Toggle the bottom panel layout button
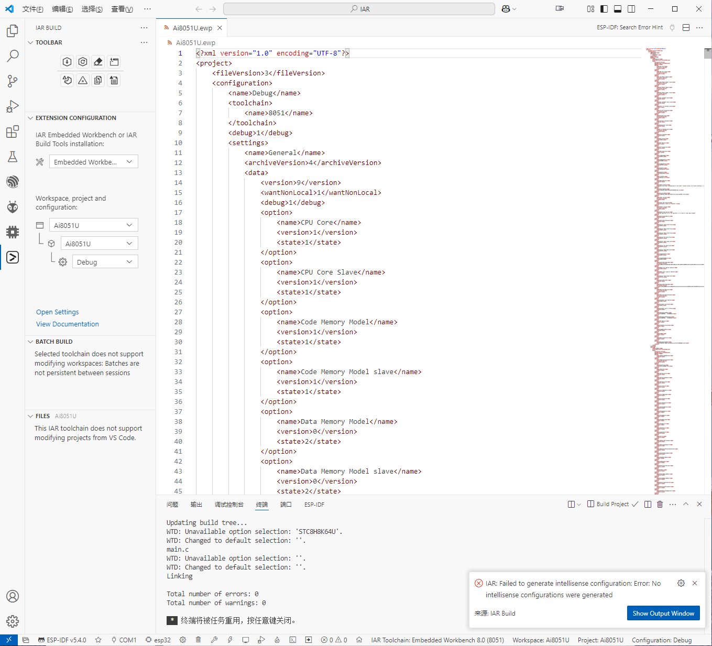 pyautogui.click(x=618, y=9)
